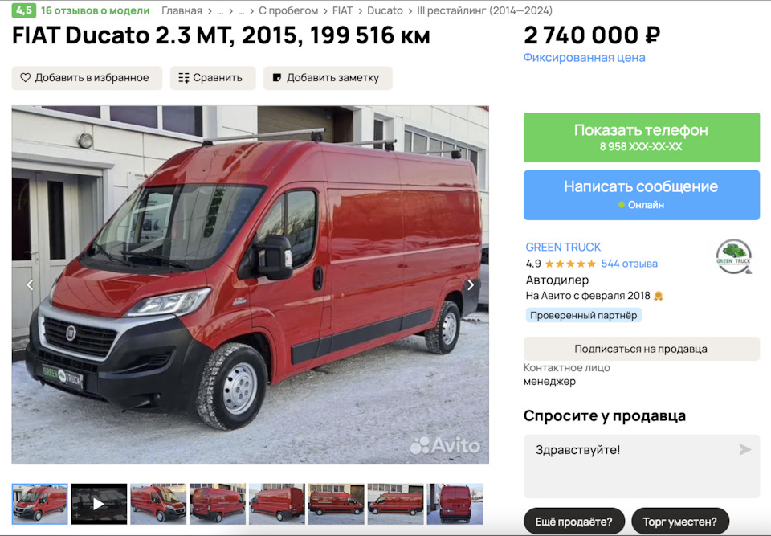Click the Здравствуйте! message input field
Image resolution: width=771 pixels, height=536 pixels.
tap(641, 466)
